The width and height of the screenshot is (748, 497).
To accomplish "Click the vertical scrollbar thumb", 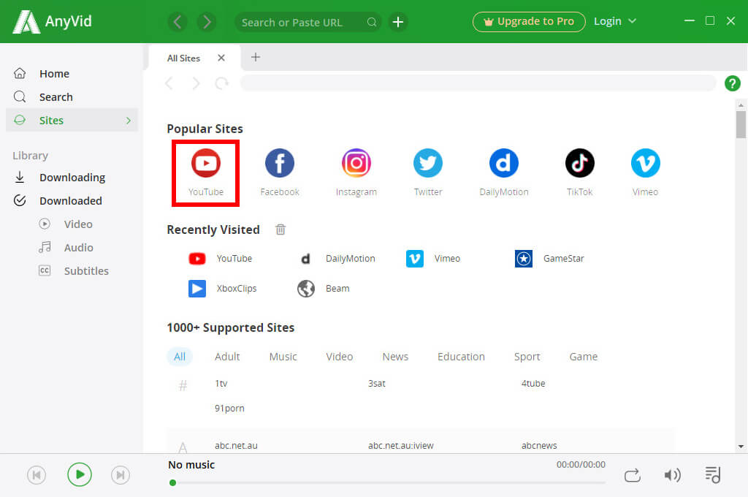I will (741, 124).
